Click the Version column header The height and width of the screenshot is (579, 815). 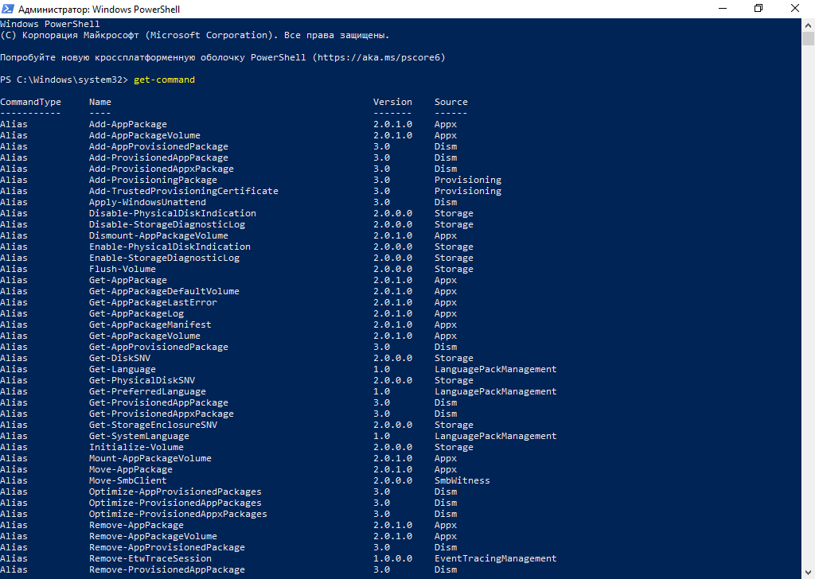pos(392,103)
